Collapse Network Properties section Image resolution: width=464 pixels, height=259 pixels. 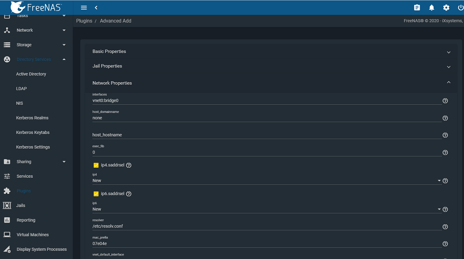[x=271, y=83]
